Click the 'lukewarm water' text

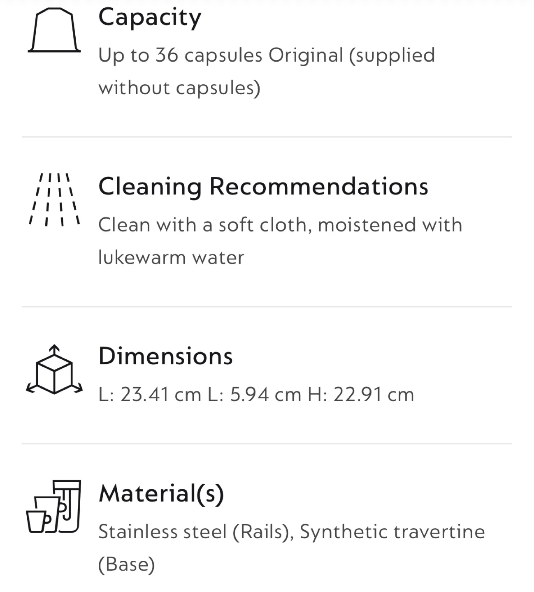click(x=171, y=258)
